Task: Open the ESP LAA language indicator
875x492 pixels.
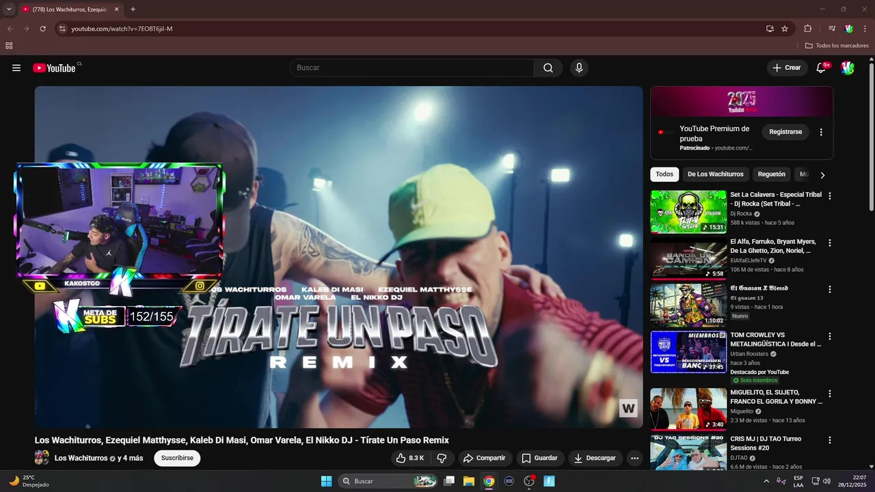Action: pos(798,481)
